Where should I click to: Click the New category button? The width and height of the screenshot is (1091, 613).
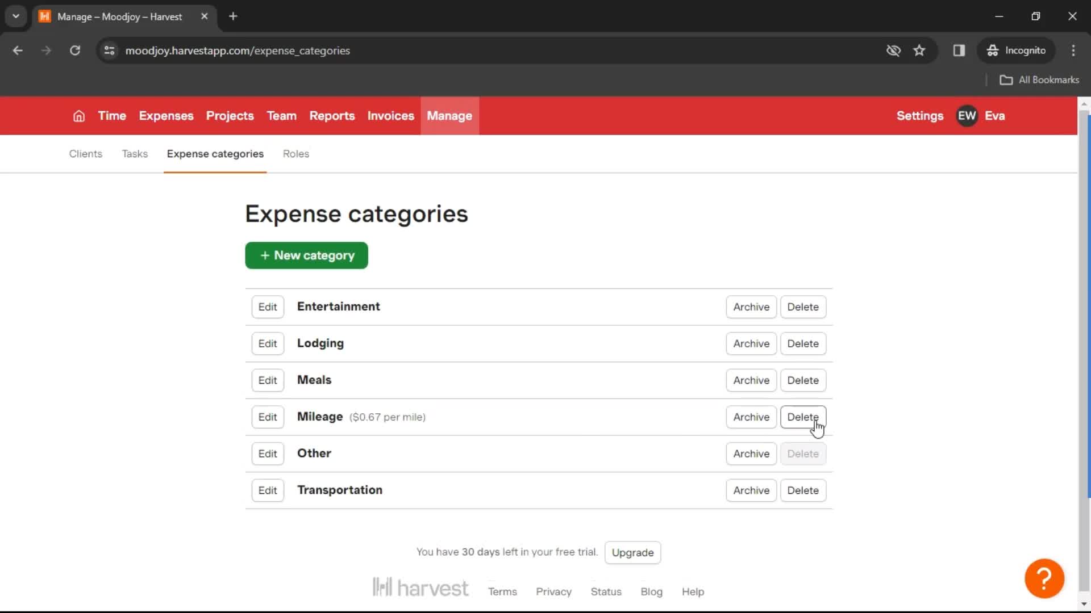(x=306, y=255)
